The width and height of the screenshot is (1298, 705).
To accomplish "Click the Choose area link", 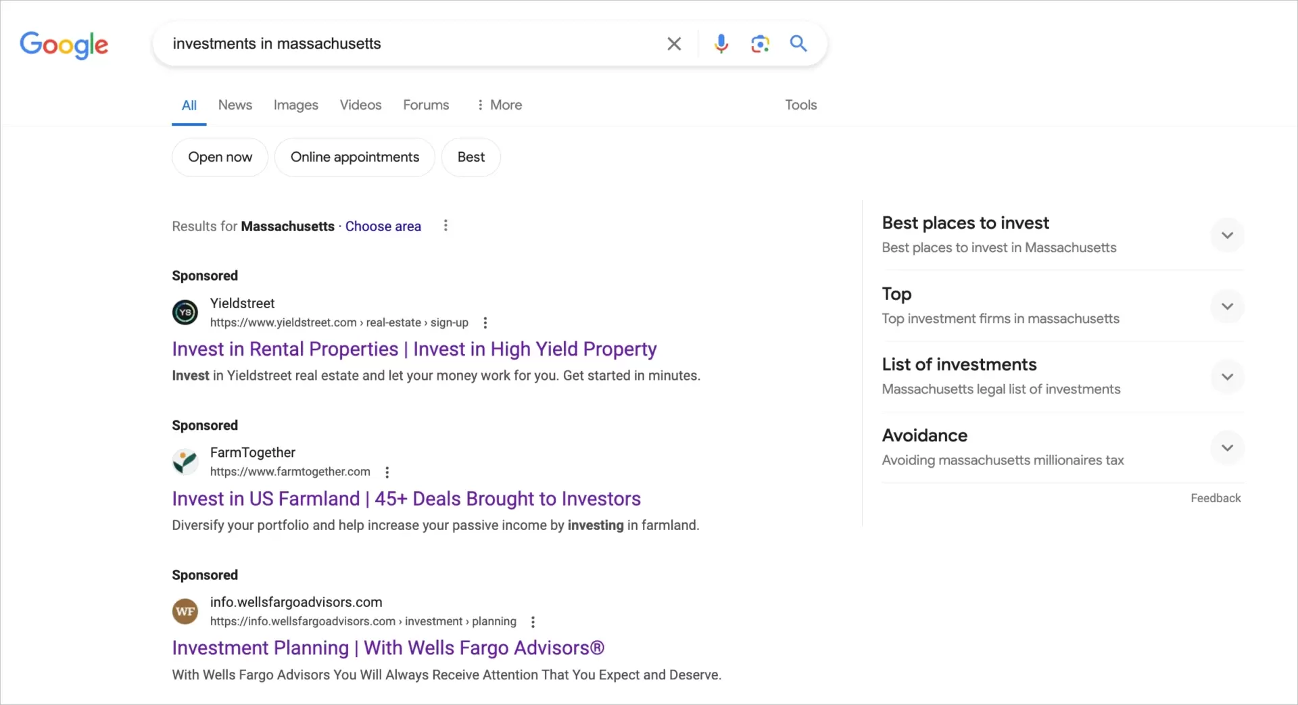I will [383, 226].
